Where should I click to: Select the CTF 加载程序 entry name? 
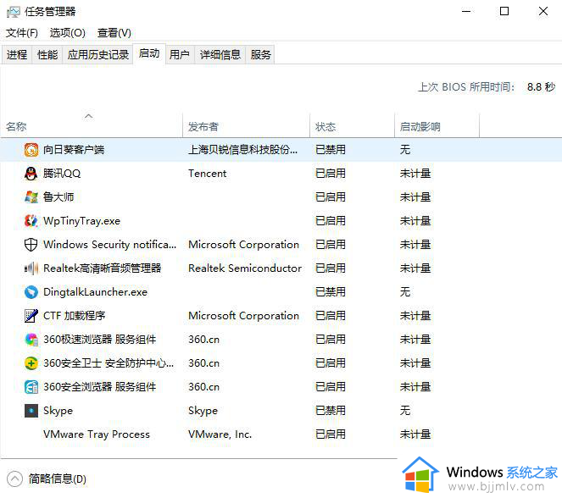[x=75, y=316]
